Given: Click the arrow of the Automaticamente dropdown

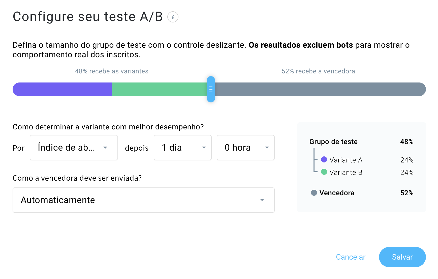Looking at the screenshot, I should [x=262, y=200].
